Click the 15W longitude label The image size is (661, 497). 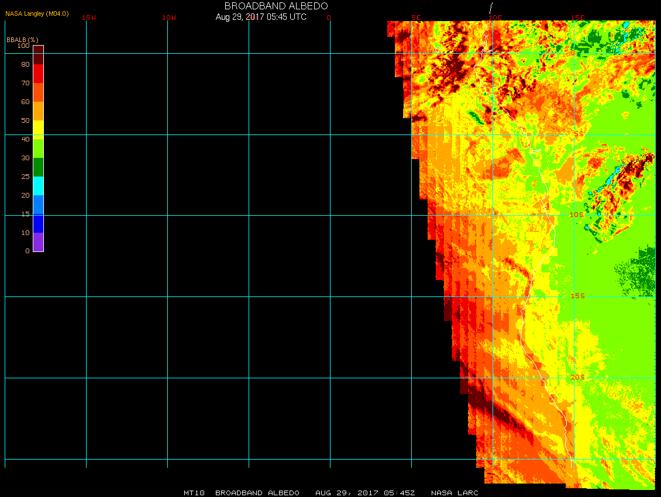[x=89, y=18]
